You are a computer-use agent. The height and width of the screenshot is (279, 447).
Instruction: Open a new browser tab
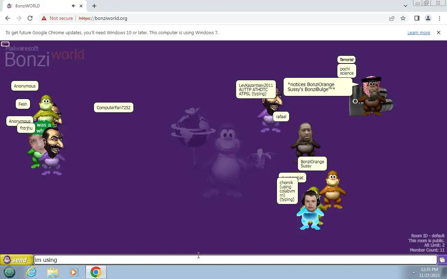pyautogui.click(x=94, y=6)
